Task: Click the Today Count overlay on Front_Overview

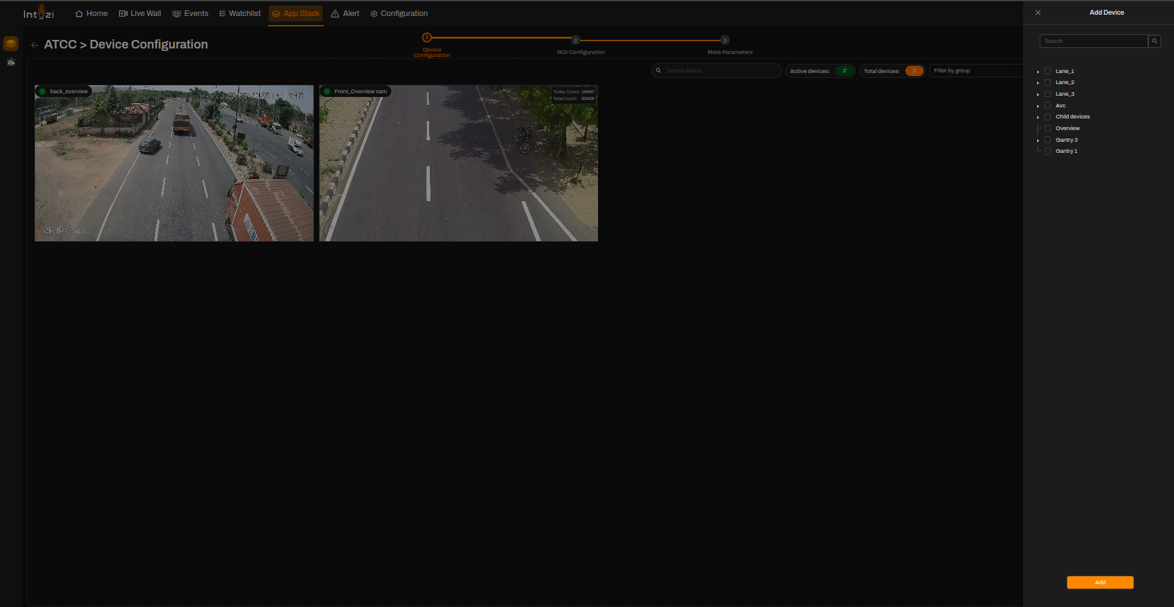Action: [x=574, y=91]
